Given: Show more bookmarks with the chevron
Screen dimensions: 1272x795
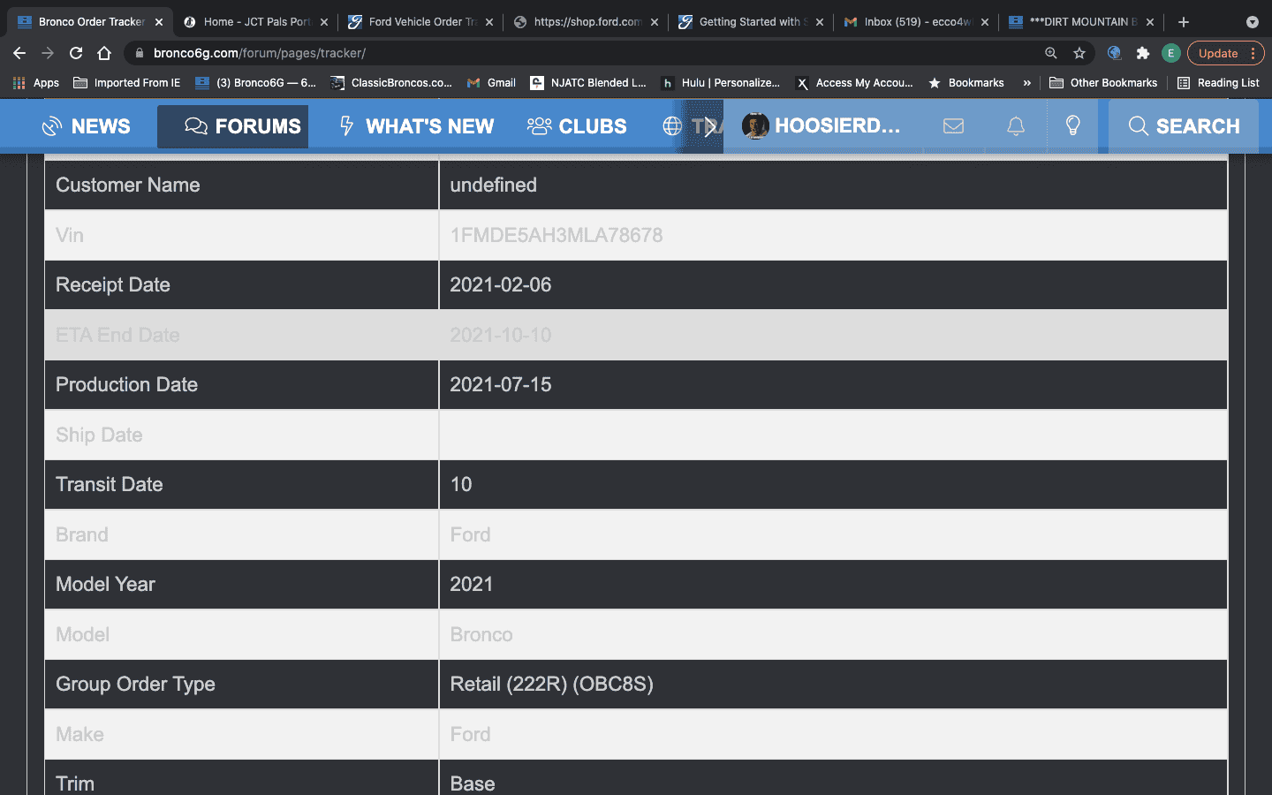Looking at the screenshot, I should pyautogui.click(x=1027, y=83).
